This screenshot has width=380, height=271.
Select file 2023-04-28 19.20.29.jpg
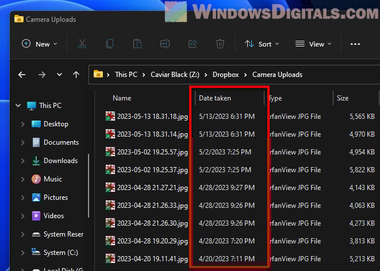[152, 241]
